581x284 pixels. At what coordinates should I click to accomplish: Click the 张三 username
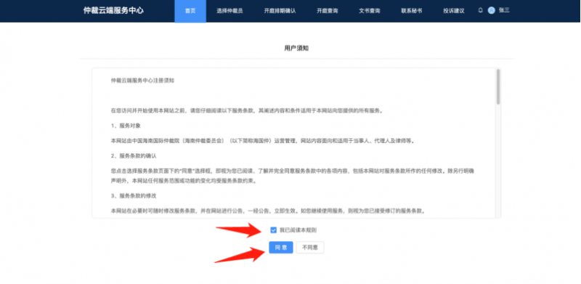point(504,10)
